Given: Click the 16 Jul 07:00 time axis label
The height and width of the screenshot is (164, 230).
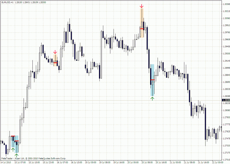Looking at the screenshot, I should pyautogui.click(x=63, y=163).
